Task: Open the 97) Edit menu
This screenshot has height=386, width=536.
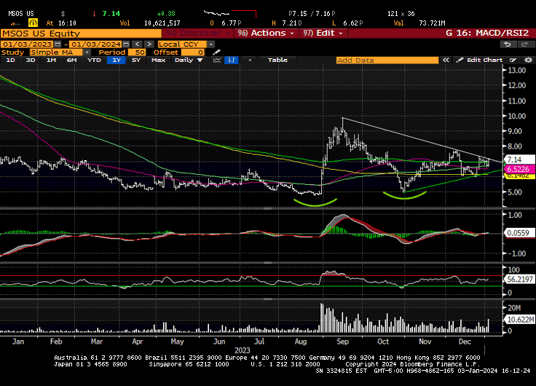Action: [323, 34]
